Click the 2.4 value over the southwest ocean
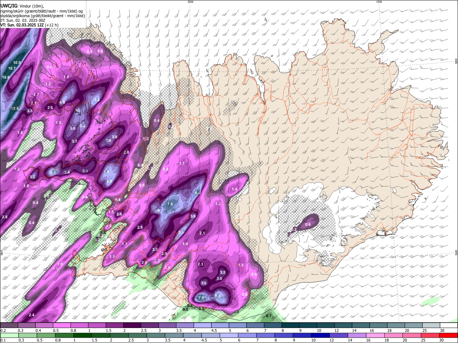 coord(31,315)
